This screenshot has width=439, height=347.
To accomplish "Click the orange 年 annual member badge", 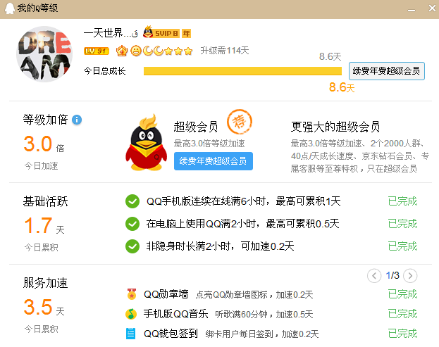I will 186,34.
